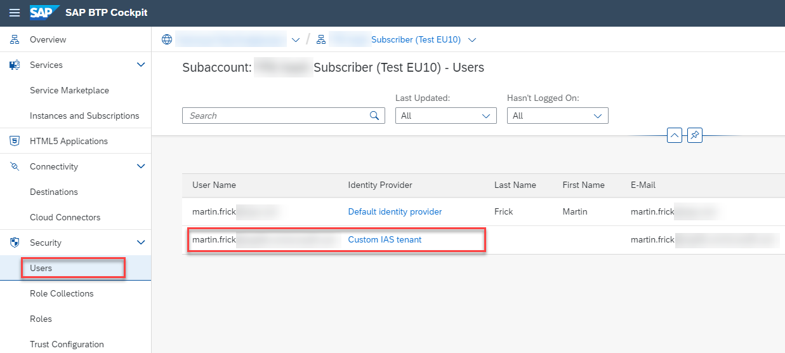Click the HTML5 Applications icon
This screenshot has height=353, width=785.
point(15,141)
